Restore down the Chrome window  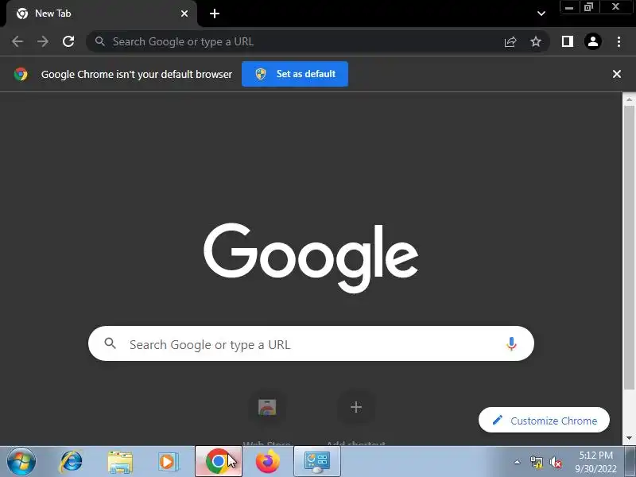tap(588, 7)
